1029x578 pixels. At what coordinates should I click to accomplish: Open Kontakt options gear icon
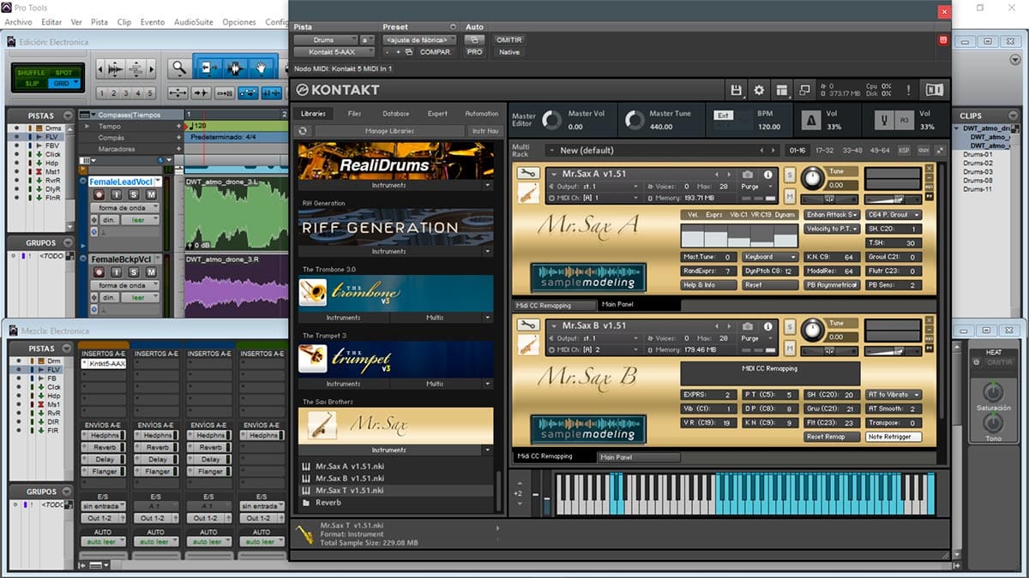pos(759,90)
